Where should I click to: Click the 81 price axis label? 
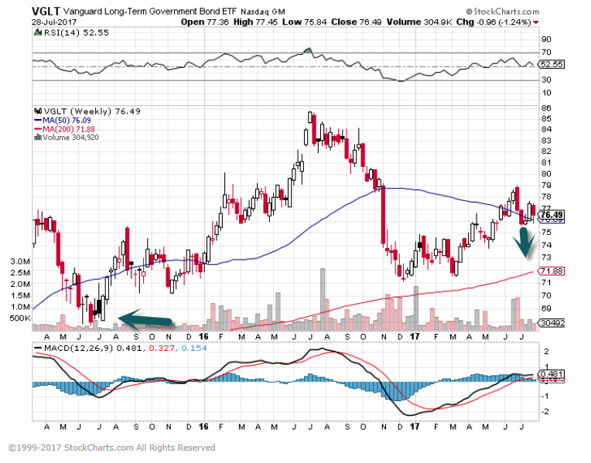(546, 162)
